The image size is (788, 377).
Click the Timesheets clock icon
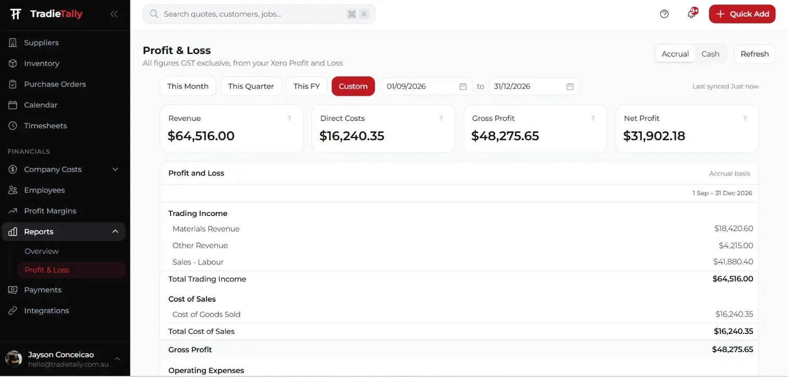pos(13,126)
